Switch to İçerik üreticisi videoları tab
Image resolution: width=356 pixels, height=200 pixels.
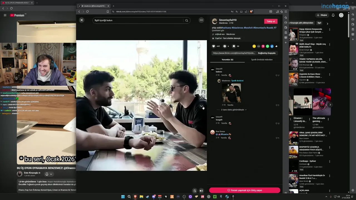262,59
